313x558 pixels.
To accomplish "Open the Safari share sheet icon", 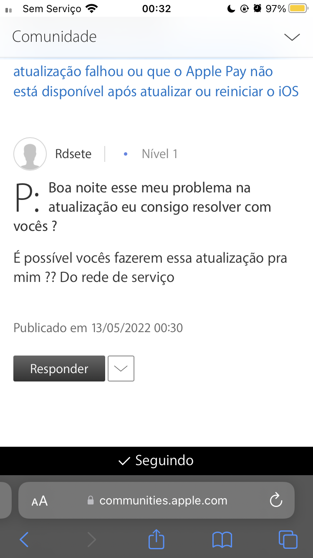I will [x=156, y=539].
